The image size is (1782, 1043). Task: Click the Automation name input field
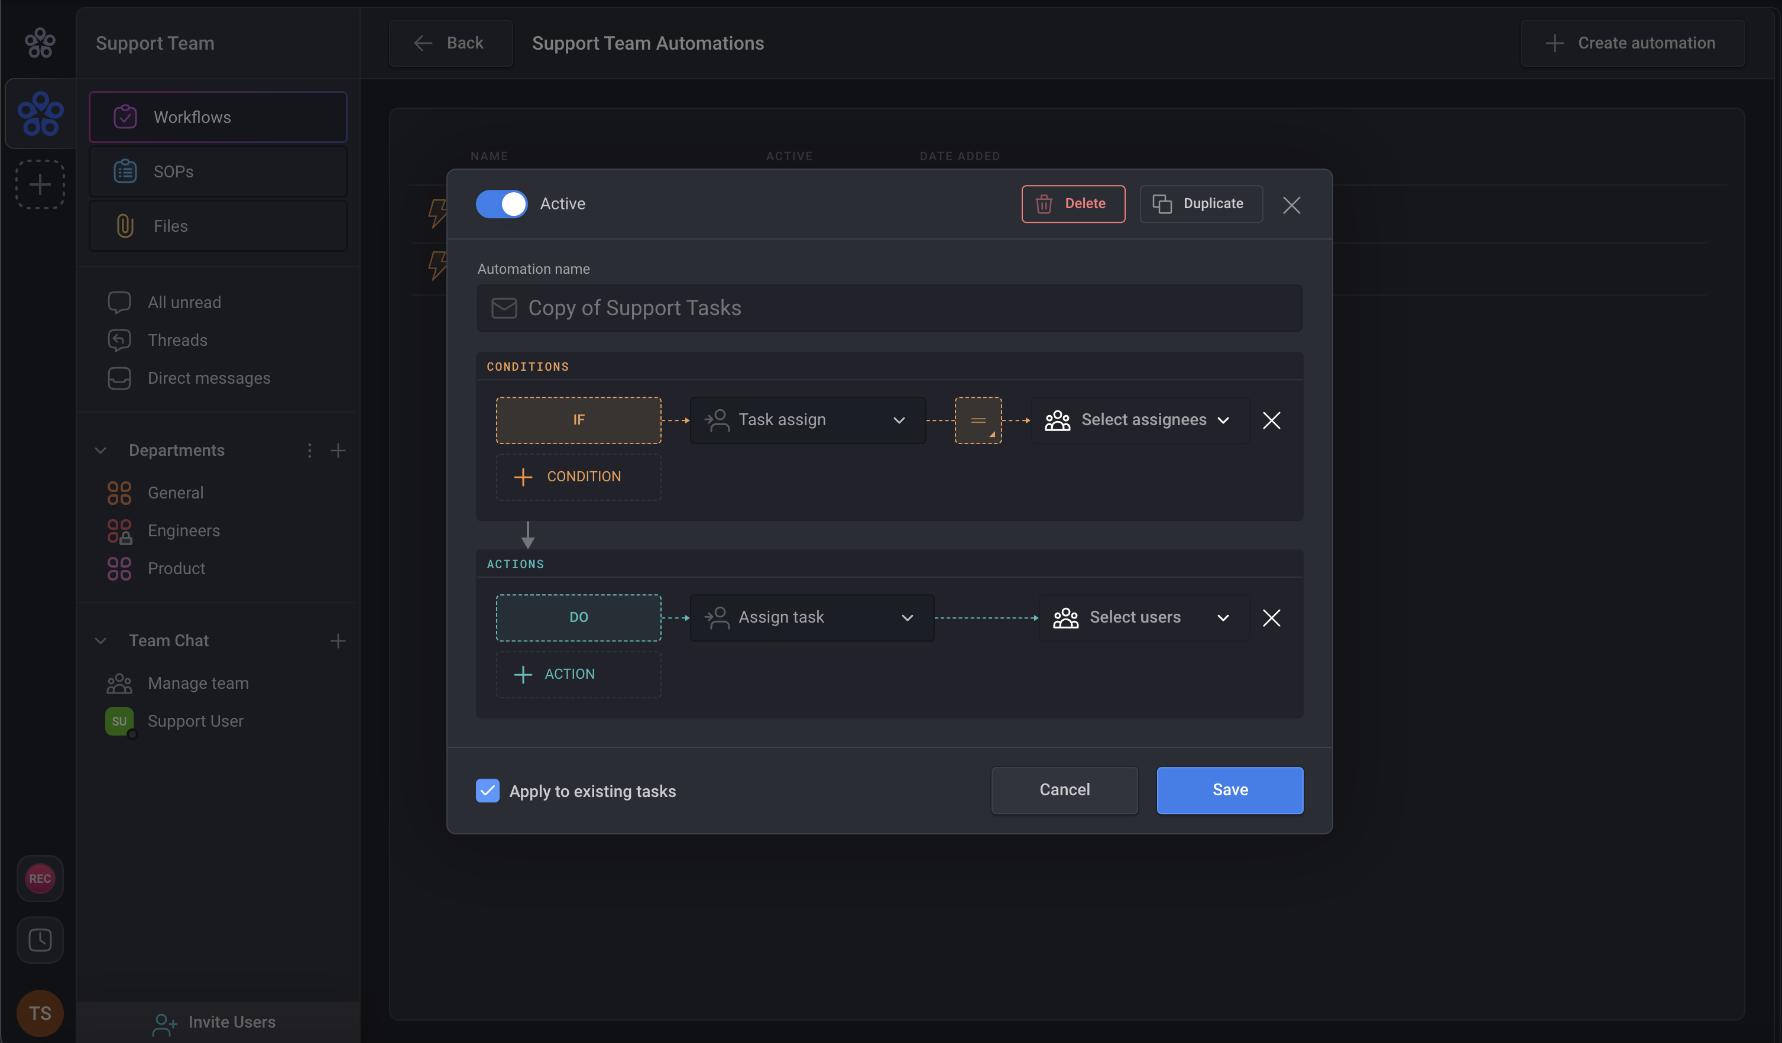click(889, 307)
